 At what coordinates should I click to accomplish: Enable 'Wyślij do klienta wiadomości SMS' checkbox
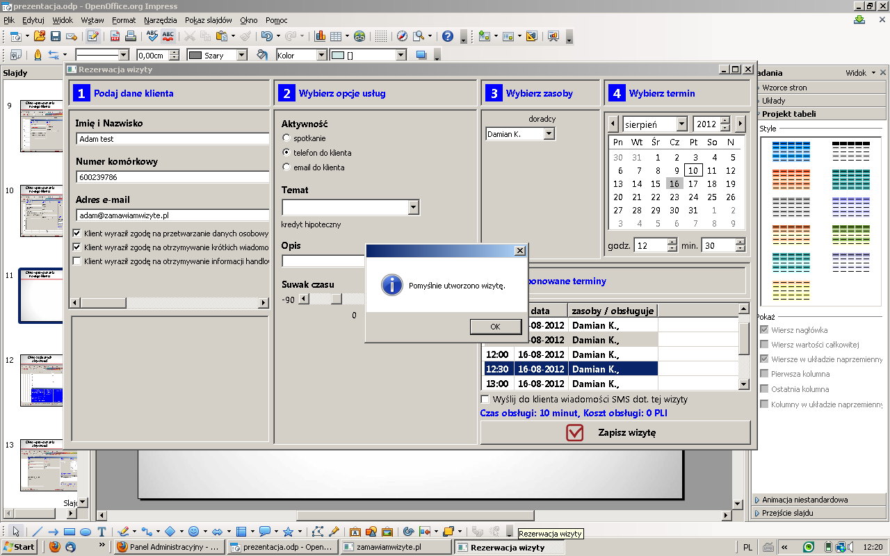pyautogui.click(x=485, y=400)
